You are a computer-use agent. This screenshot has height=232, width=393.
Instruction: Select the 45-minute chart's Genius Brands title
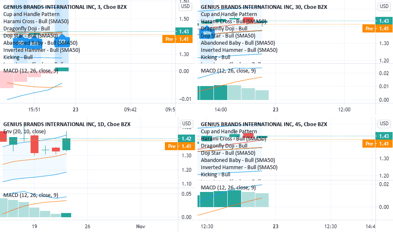[x=264, y=124]
